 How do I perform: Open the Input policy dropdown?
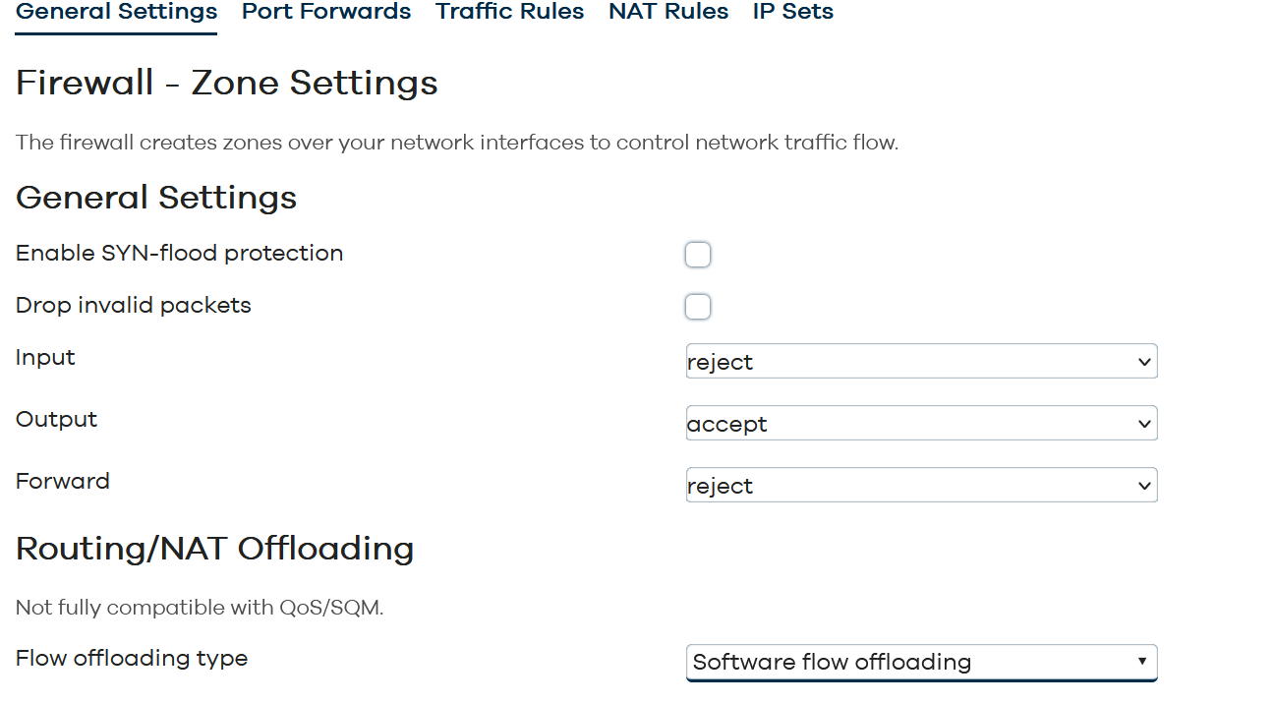[x=921, y=362]
